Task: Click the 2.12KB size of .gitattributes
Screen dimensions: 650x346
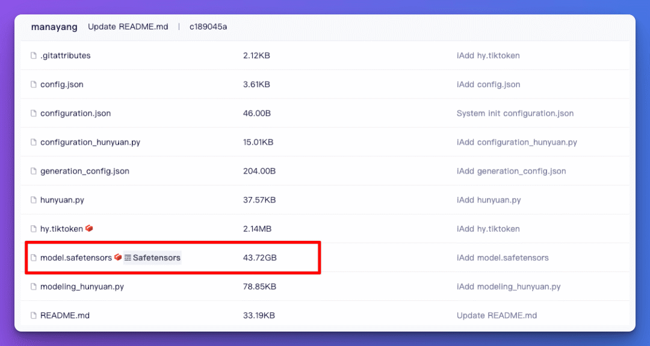Action: (256, 55)
